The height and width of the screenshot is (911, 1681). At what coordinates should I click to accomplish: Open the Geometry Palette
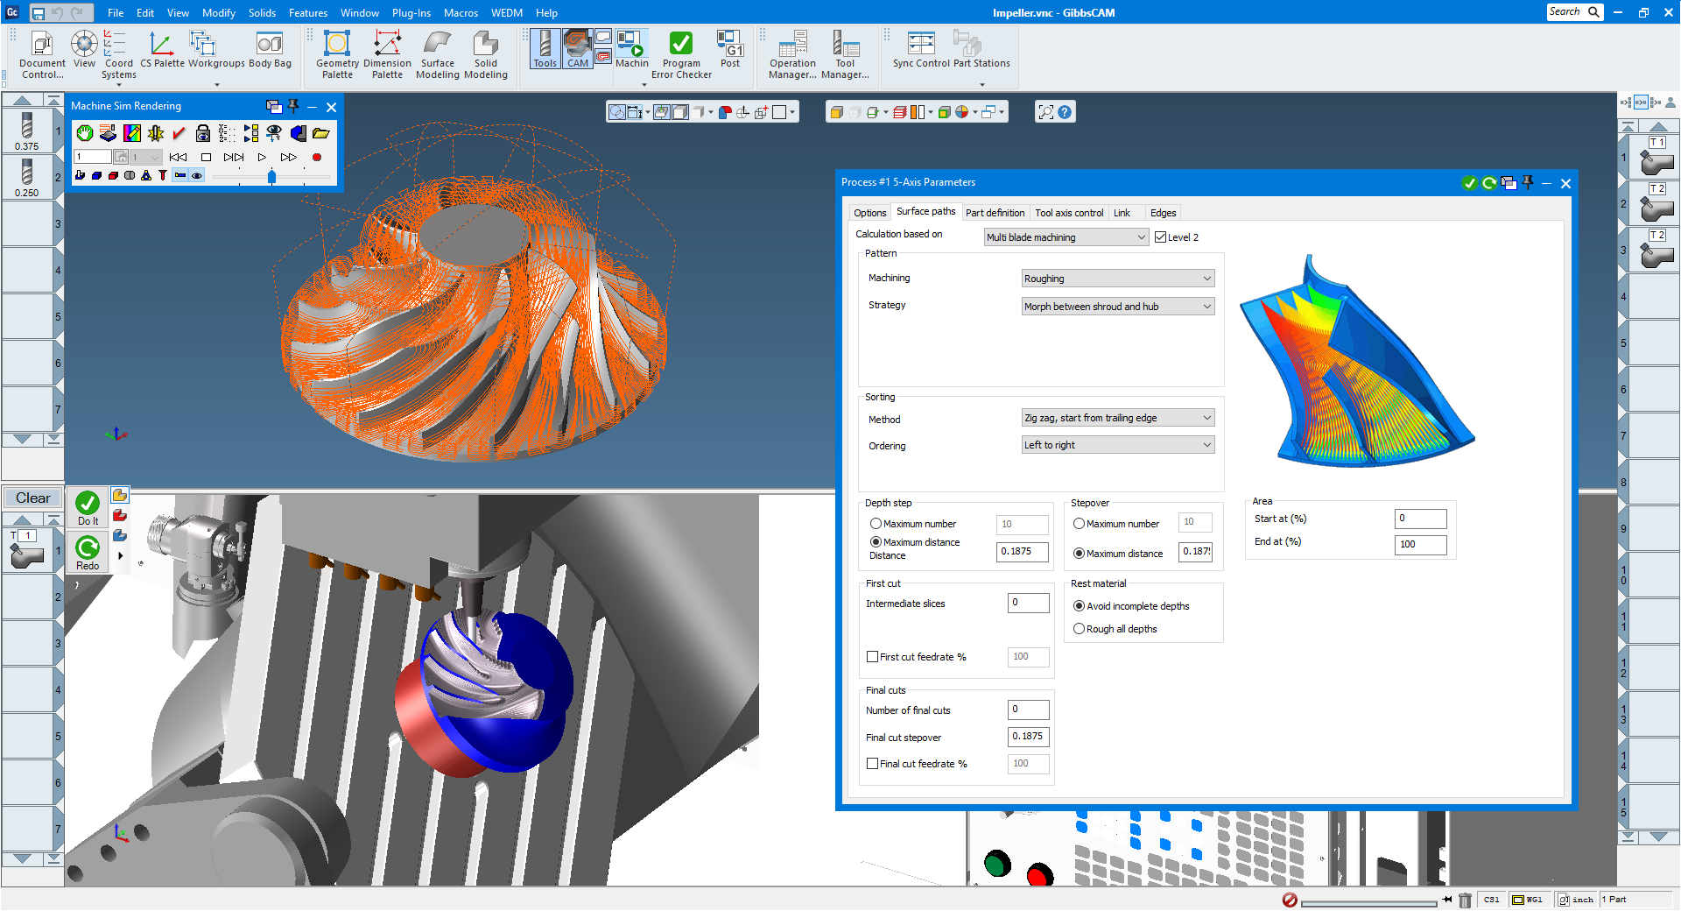click(337, 54)
